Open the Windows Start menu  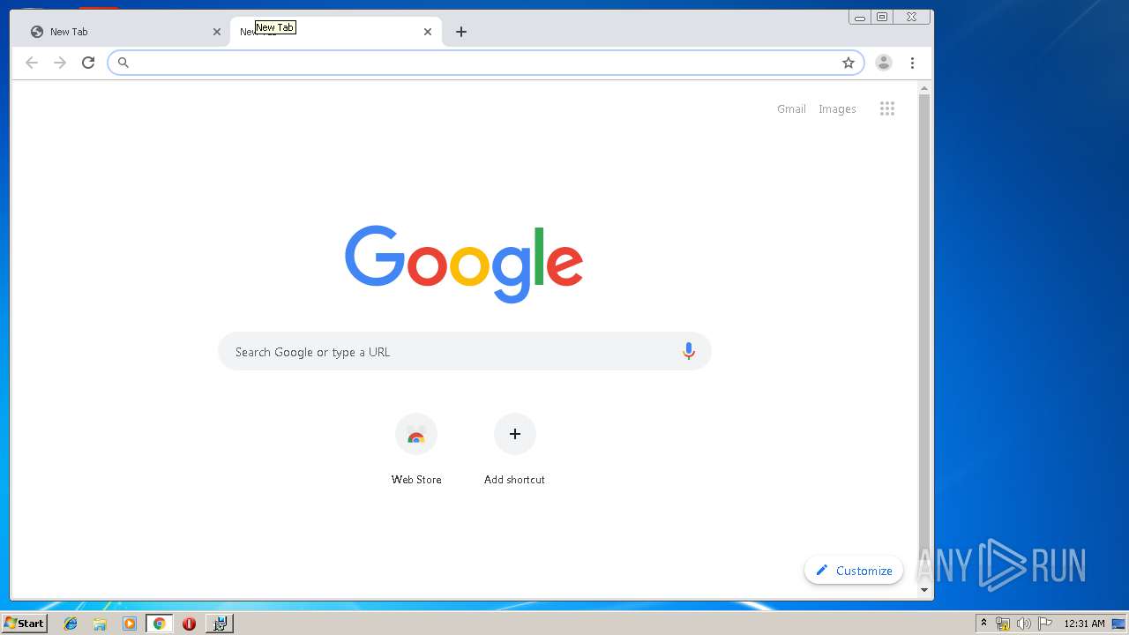click(25, 624)
